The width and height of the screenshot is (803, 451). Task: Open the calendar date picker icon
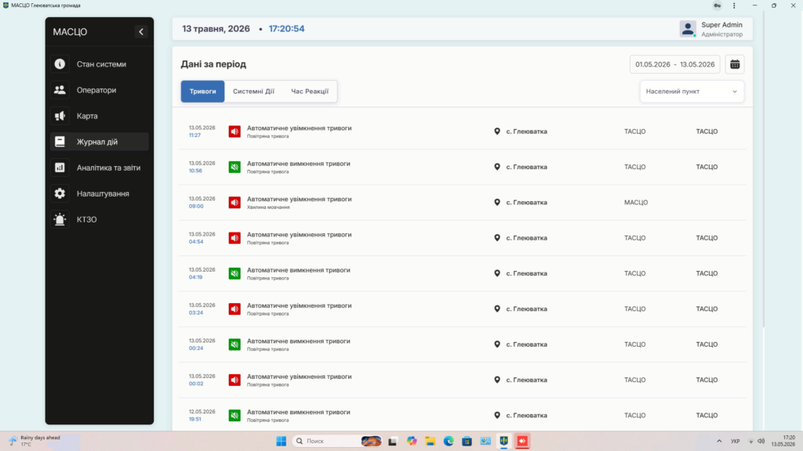point(734,64)
